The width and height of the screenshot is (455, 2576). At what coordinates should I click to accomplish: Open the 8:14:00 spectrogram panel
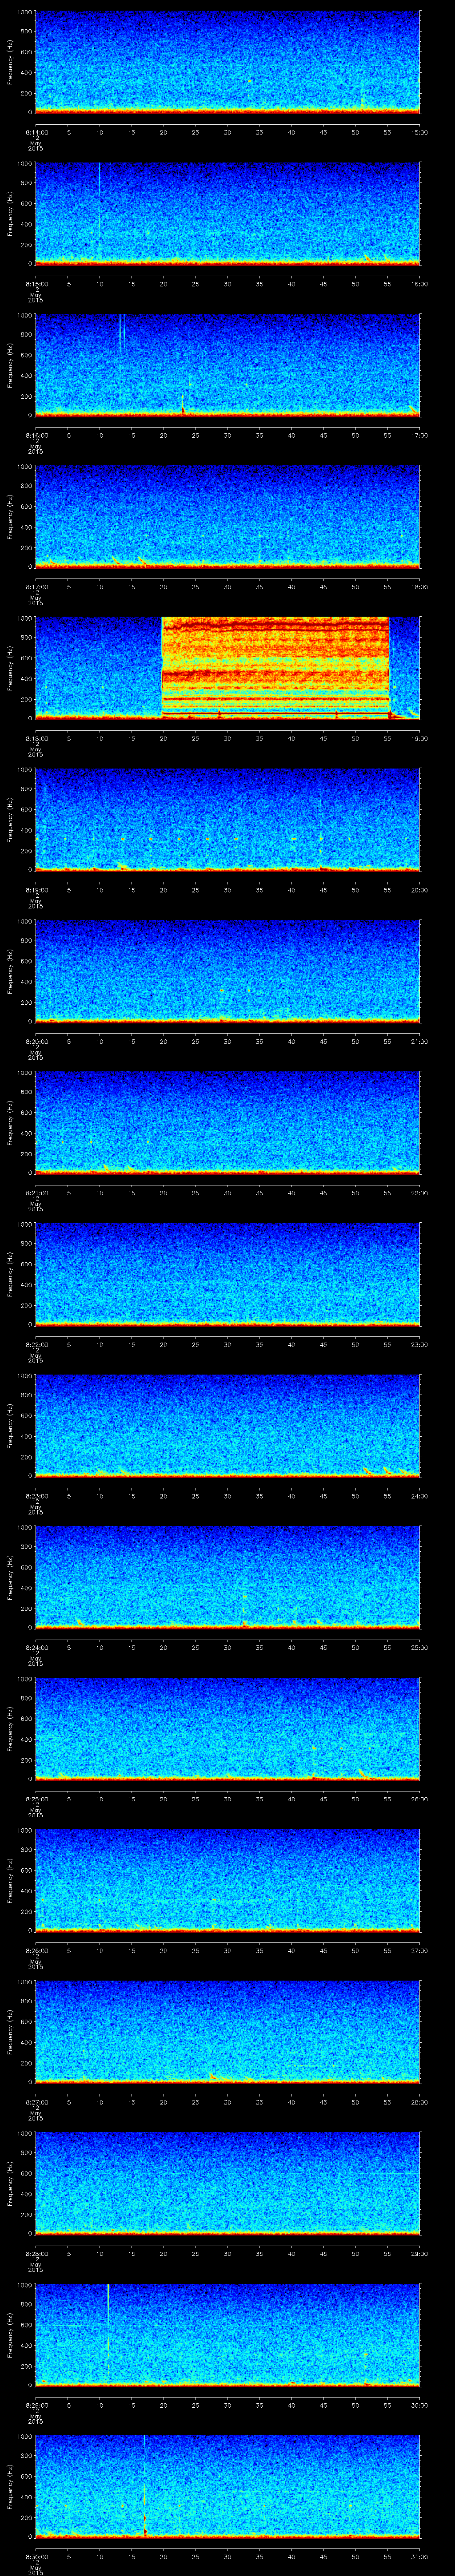tap(228, 62)
